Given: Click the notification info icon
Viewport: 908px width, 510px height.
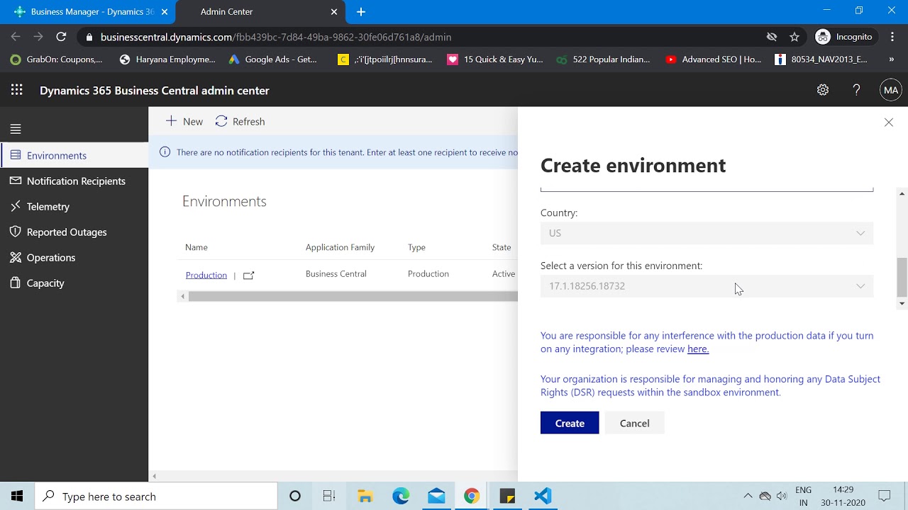Looking at the screenshot, I should pos(165,152).
